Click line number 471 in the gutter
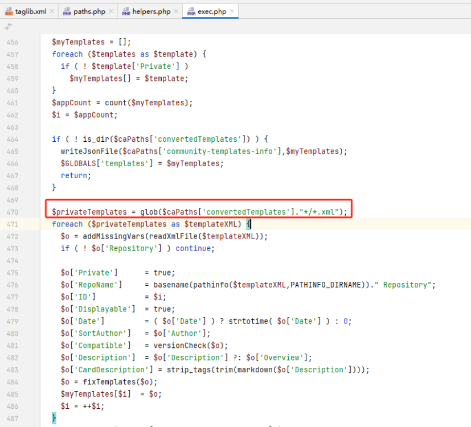Viewport: 471px width, 427px height. tap(13, 224)
